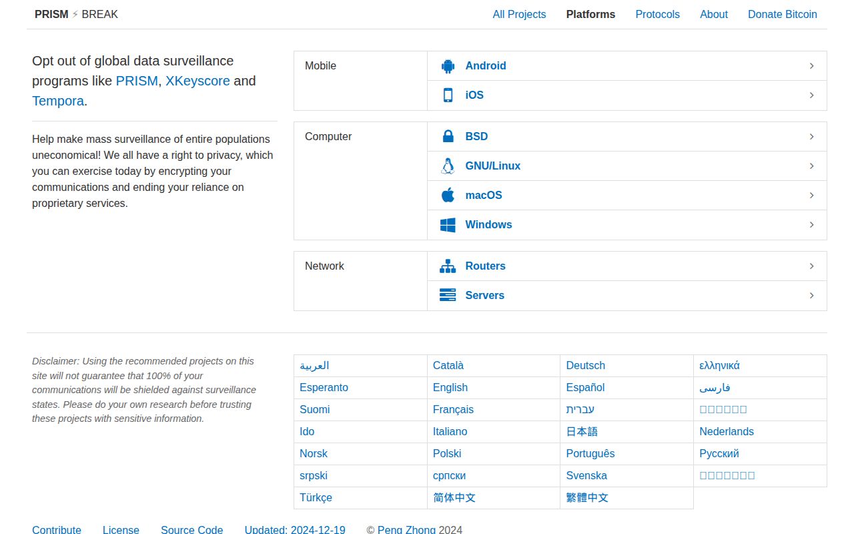Click the Android robot icon
This screenshot has height=534, width=854.
click(448, 66)
